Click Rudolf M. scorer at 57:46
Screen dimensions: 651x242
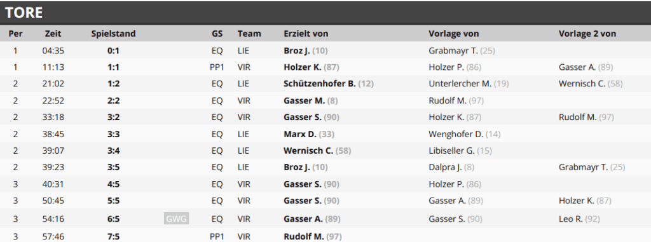tap(303, 237)
